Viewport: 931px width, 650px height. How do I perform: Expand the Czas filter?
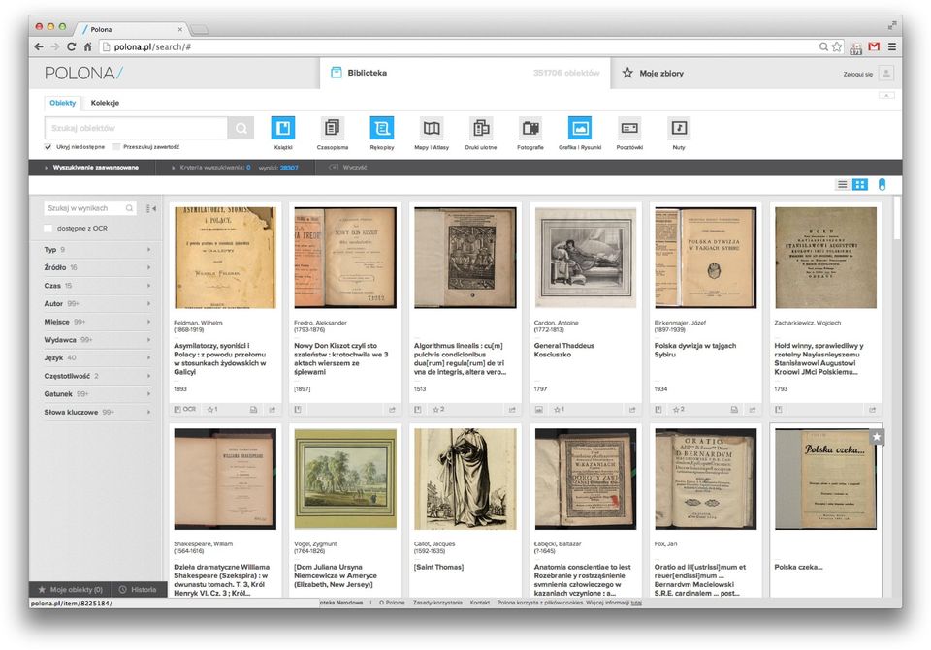(97, 286)
